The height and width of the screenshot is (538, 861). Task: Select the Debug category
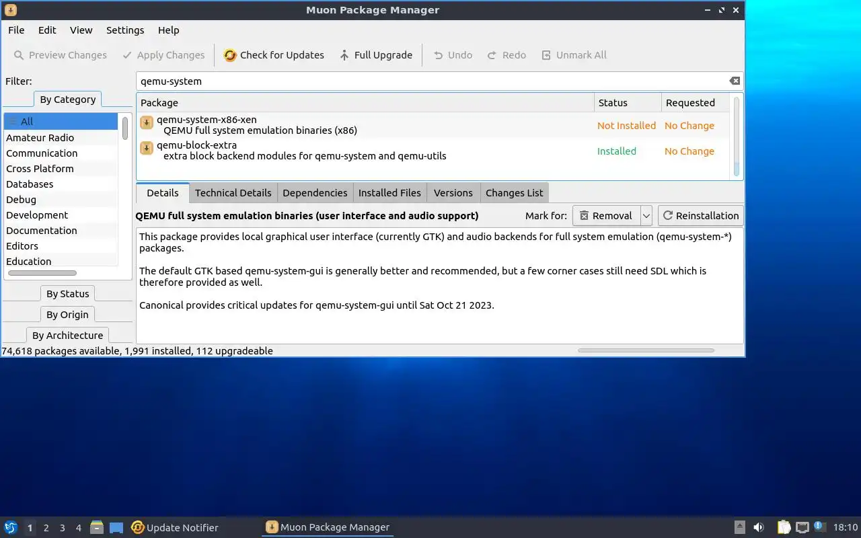click(x=61, y=199)
